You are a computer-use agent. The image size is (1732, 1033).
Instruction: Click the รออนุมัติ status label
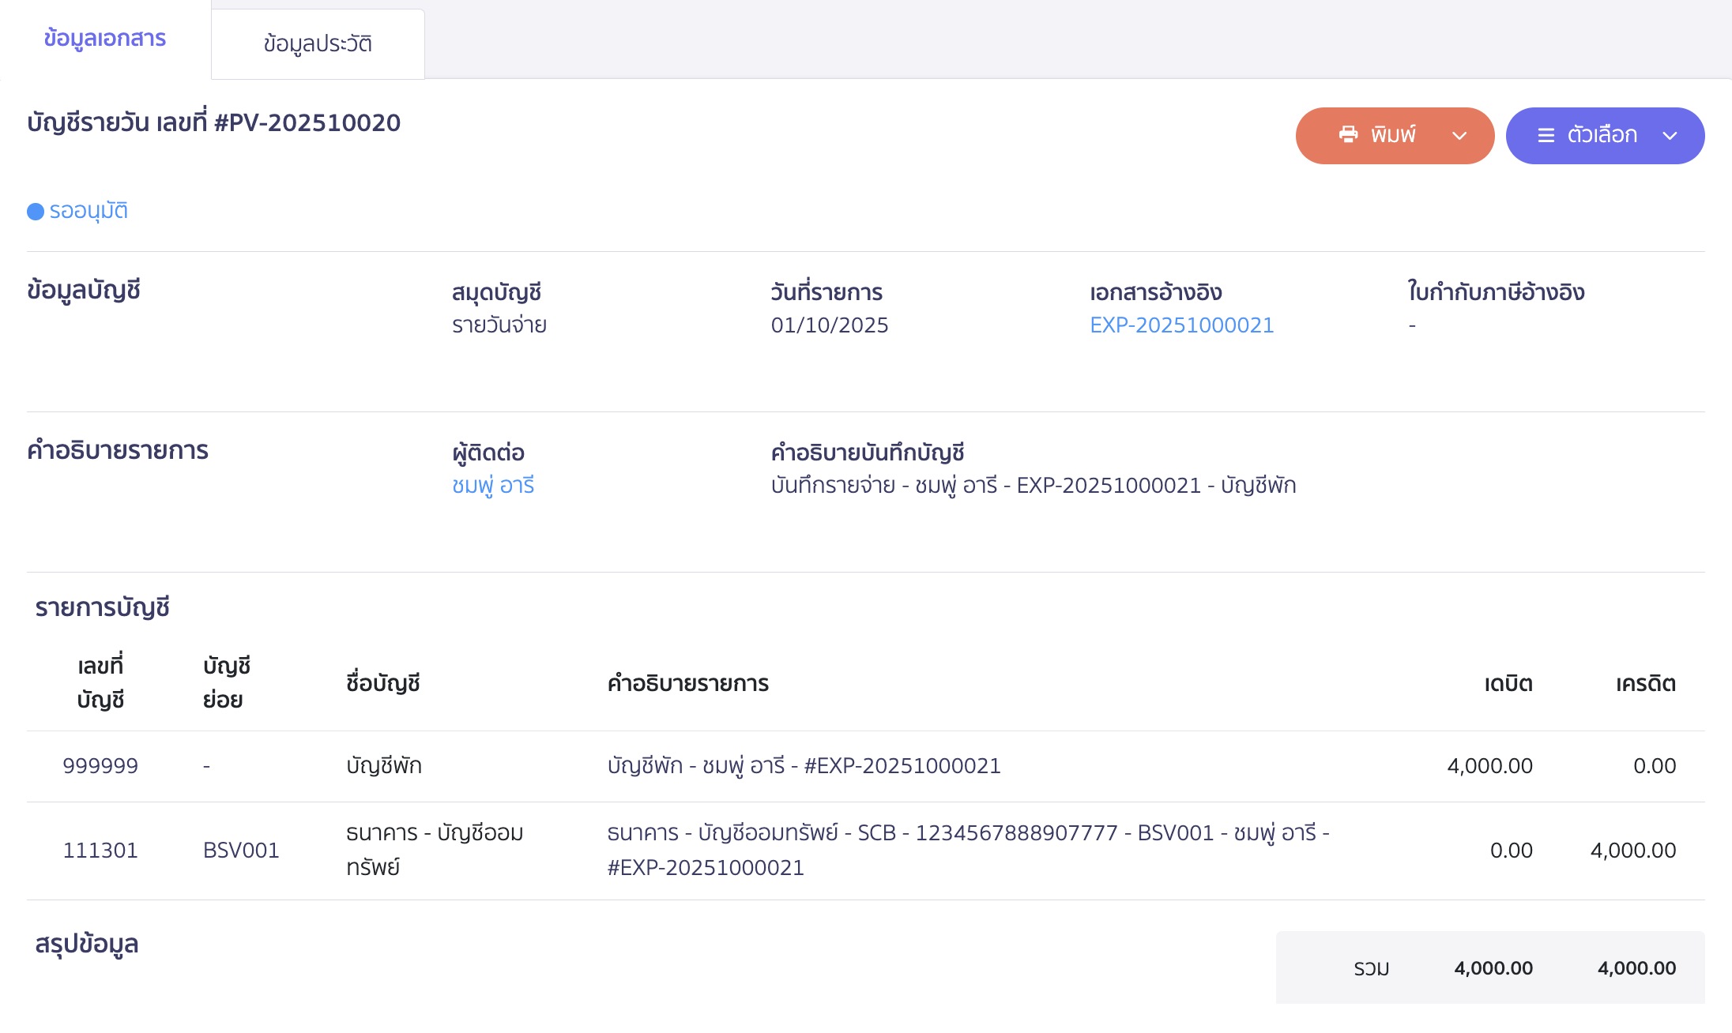[88, 212]
